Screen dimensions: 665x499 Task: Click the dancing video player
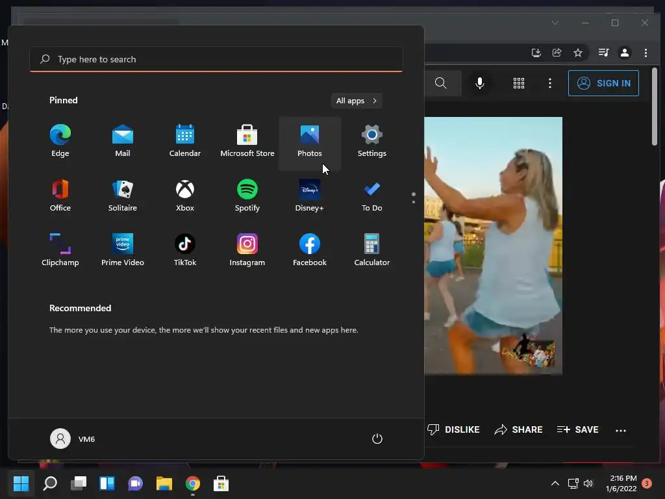point(494,246)
